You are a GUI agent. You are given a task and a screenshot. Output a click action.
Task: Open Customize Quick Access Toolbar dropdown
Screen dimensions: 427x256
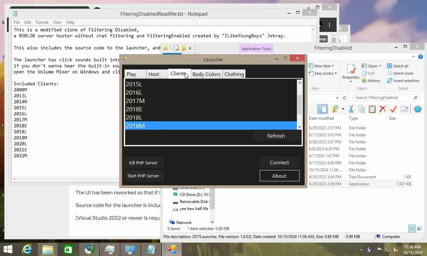(x=190, y=48)
